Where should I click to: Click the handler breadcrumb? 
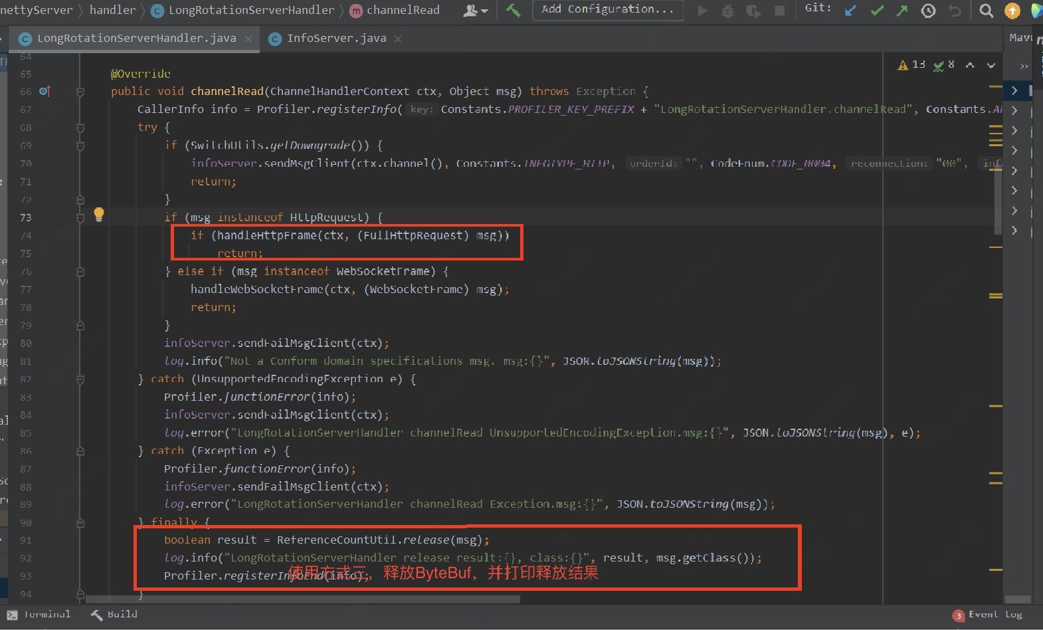point(112,9)
